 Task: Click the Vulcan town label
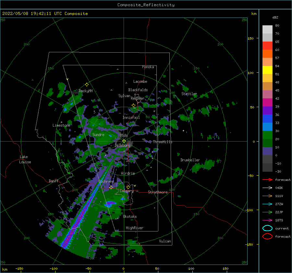pyautogui.click(x=165, y=241)
